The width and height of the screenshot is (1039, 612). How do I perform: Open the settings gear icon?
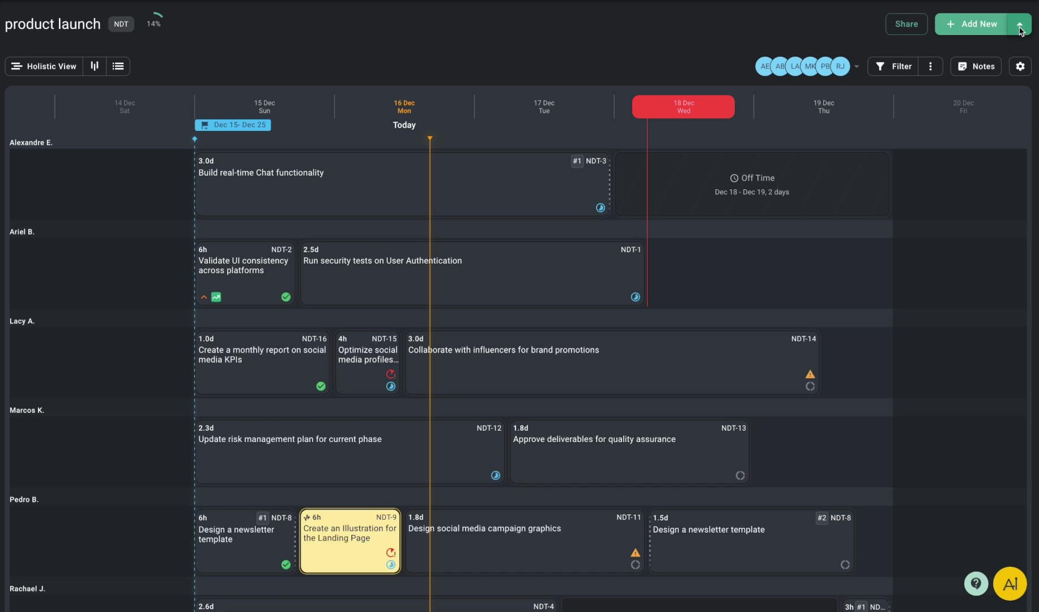pyautogui.click(x=1020, y=66)
